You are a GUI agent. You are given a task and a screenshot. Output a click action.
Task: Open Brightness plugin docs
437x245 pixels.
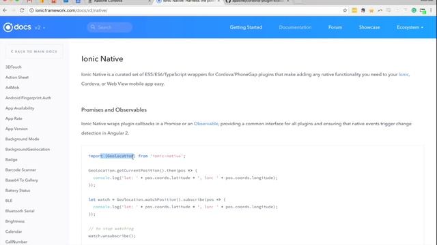(x=15, y=221)
